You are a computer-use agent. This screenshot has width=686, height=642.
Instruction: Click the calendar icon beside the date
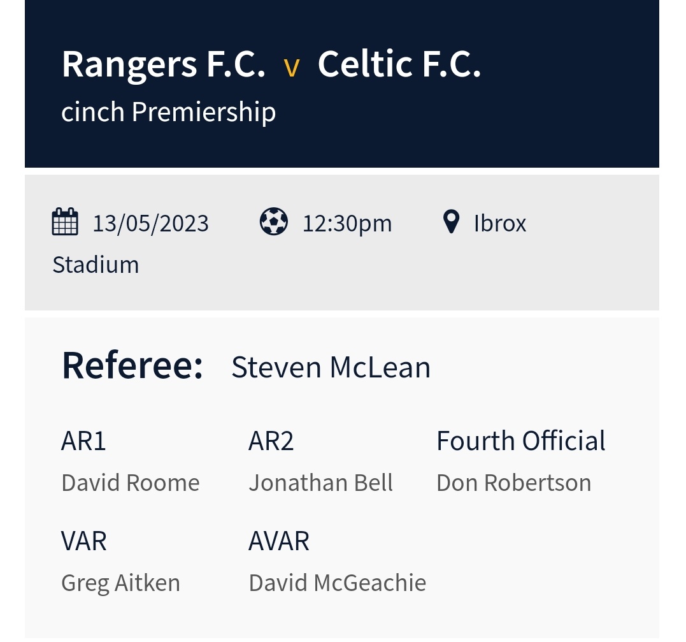click(65, 223)
